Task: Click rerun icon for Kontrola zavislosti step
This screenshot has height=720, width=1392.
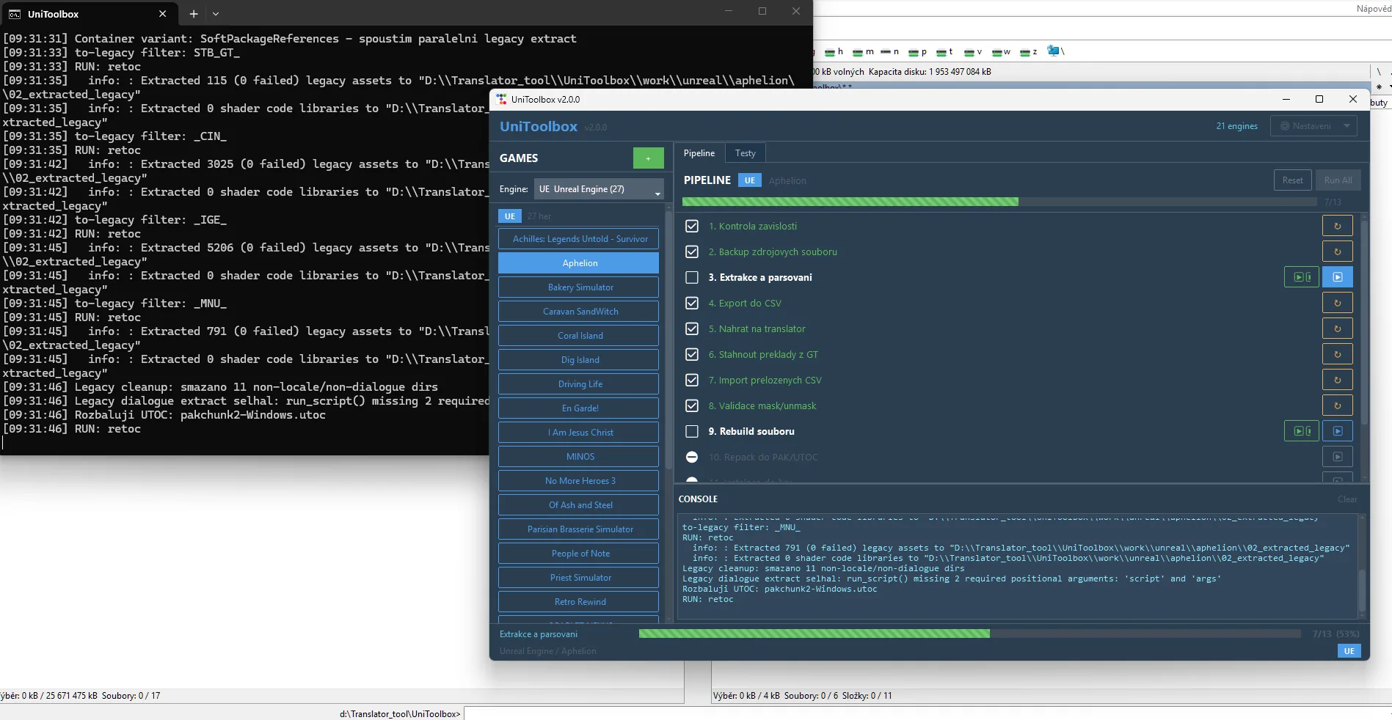Action: tap(1337, 226)
